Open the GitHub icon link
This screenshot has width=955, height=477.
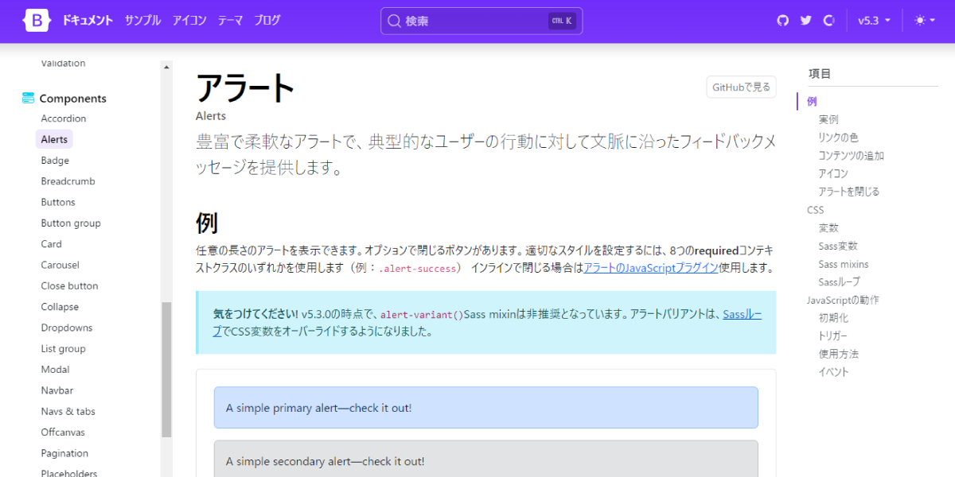click(783, 21)
